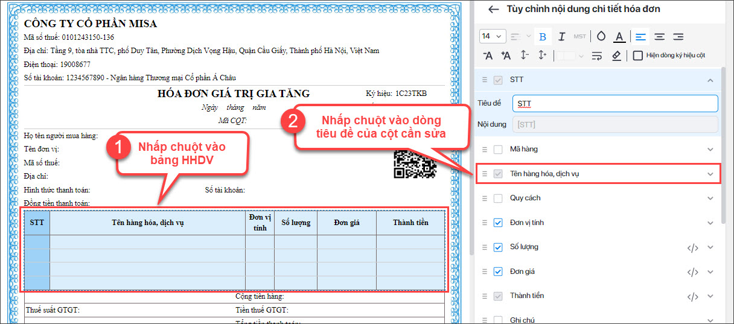734x324 pixels.
Task: Click the Tiêu đề text field
Action: (614, 104)
